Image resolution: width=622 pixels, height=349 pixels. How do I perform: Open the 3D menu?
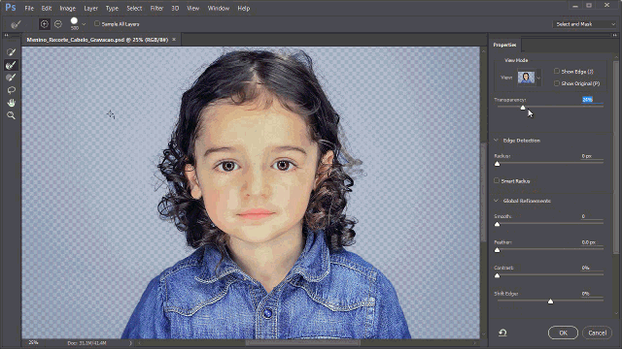[x=175, y=8]
